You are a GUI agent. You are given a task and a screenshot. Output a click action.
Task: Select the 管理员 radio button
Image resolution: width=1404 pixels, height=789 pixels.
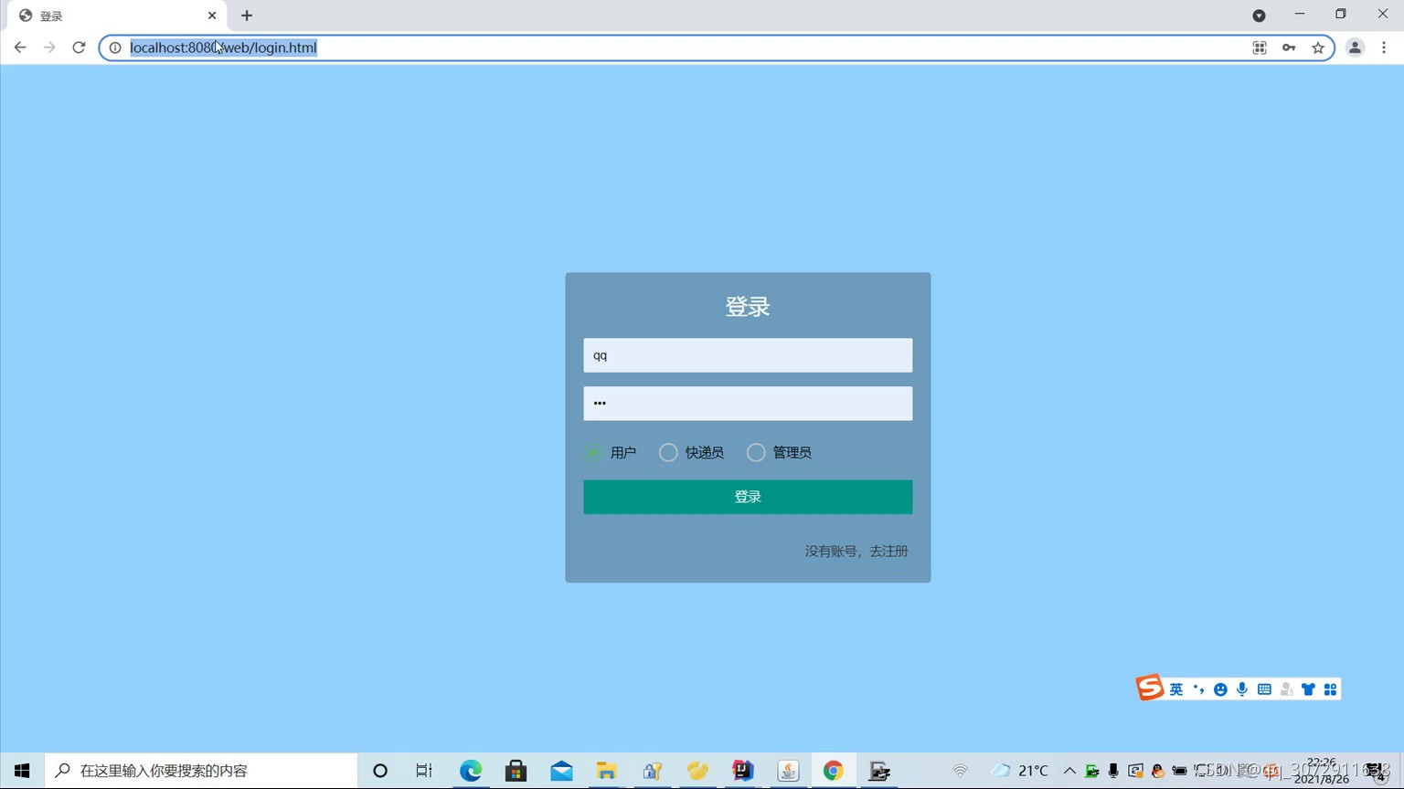click(x=756, y=452)
